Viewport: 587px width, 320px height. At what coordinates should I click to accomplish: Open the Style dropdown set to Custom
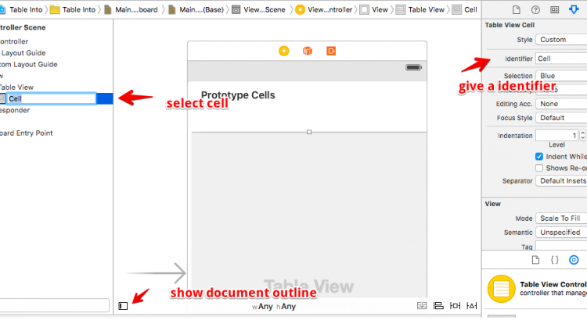click(x=560, y=40)
